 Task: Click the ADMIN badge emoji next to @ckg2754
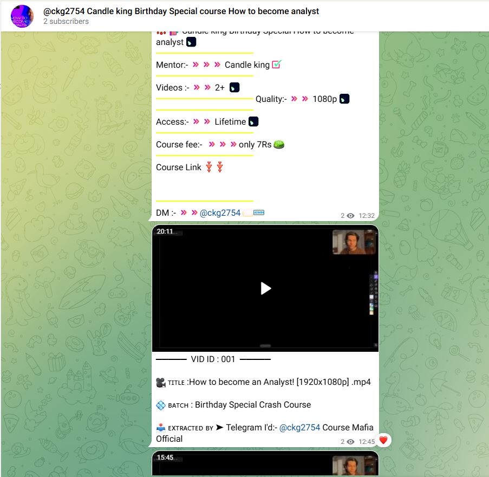pyautogui.click(x=259, y=213)
